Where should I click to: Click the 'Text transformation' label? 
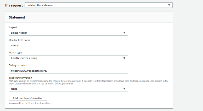pyautogui.click(x=20, y=78)
